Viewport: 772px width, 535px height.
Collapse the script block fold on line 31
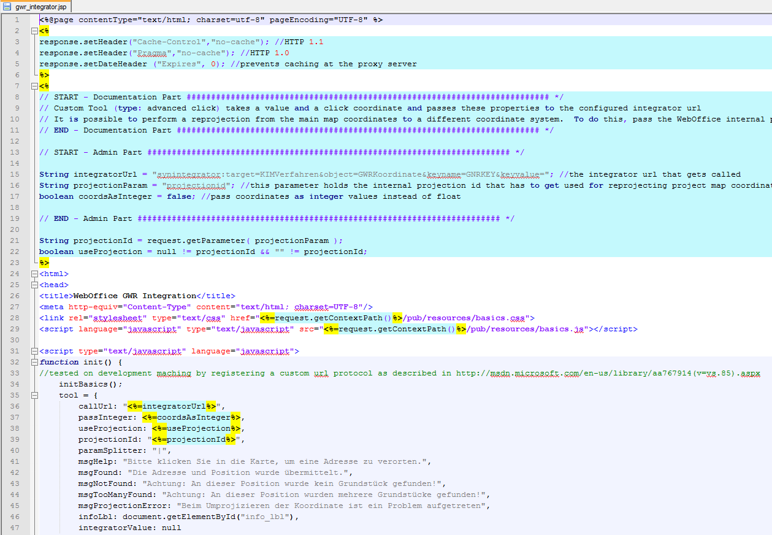point(35,351)
